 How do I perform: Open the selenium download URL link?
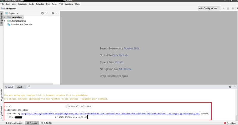coord(110,113)
